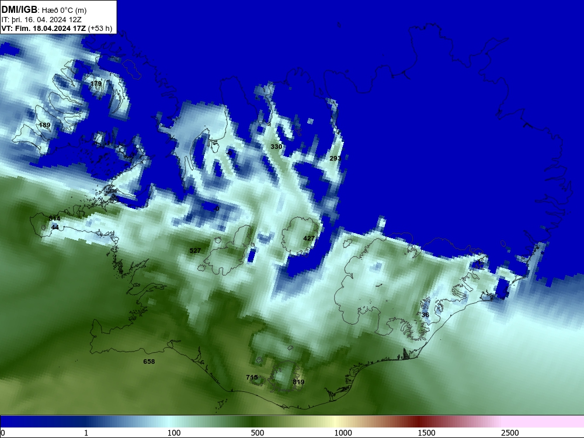This screenshot has width=584, height=438.
Task: Click the 100 label on the color scale
Action: coord(174,433)
